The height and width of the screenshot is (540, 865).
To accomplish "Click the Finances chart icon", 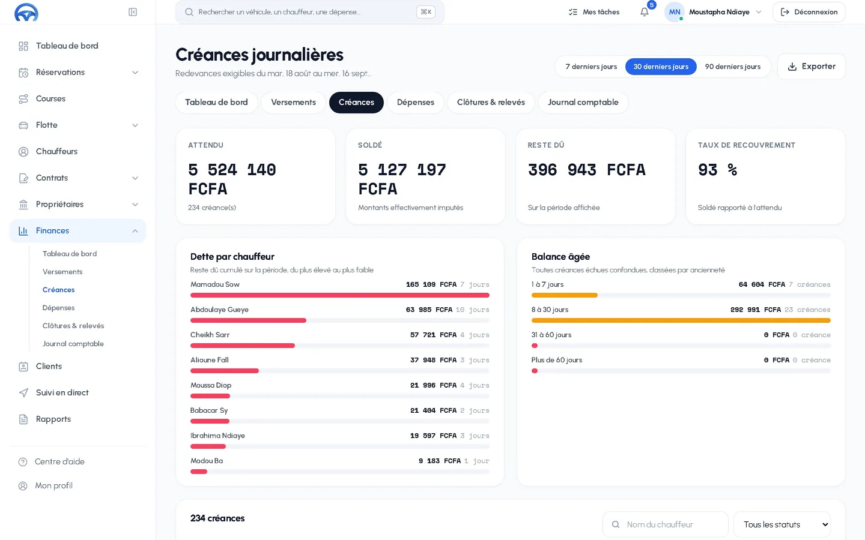I will [23, 231].
